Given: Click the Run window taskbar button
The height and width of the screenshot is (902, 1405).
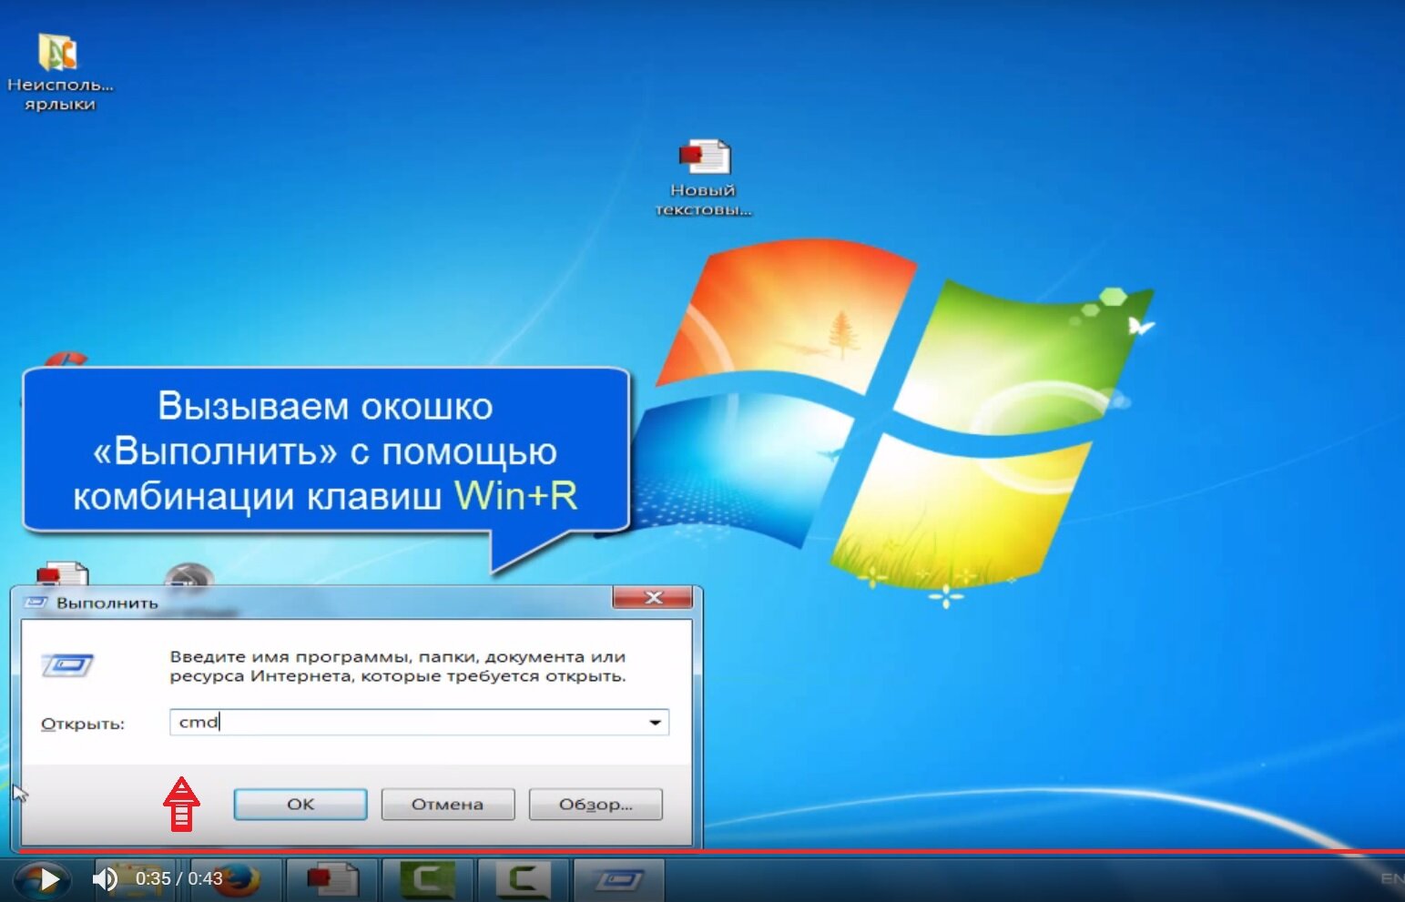Looking at the screenshot, I should (619, 879).
